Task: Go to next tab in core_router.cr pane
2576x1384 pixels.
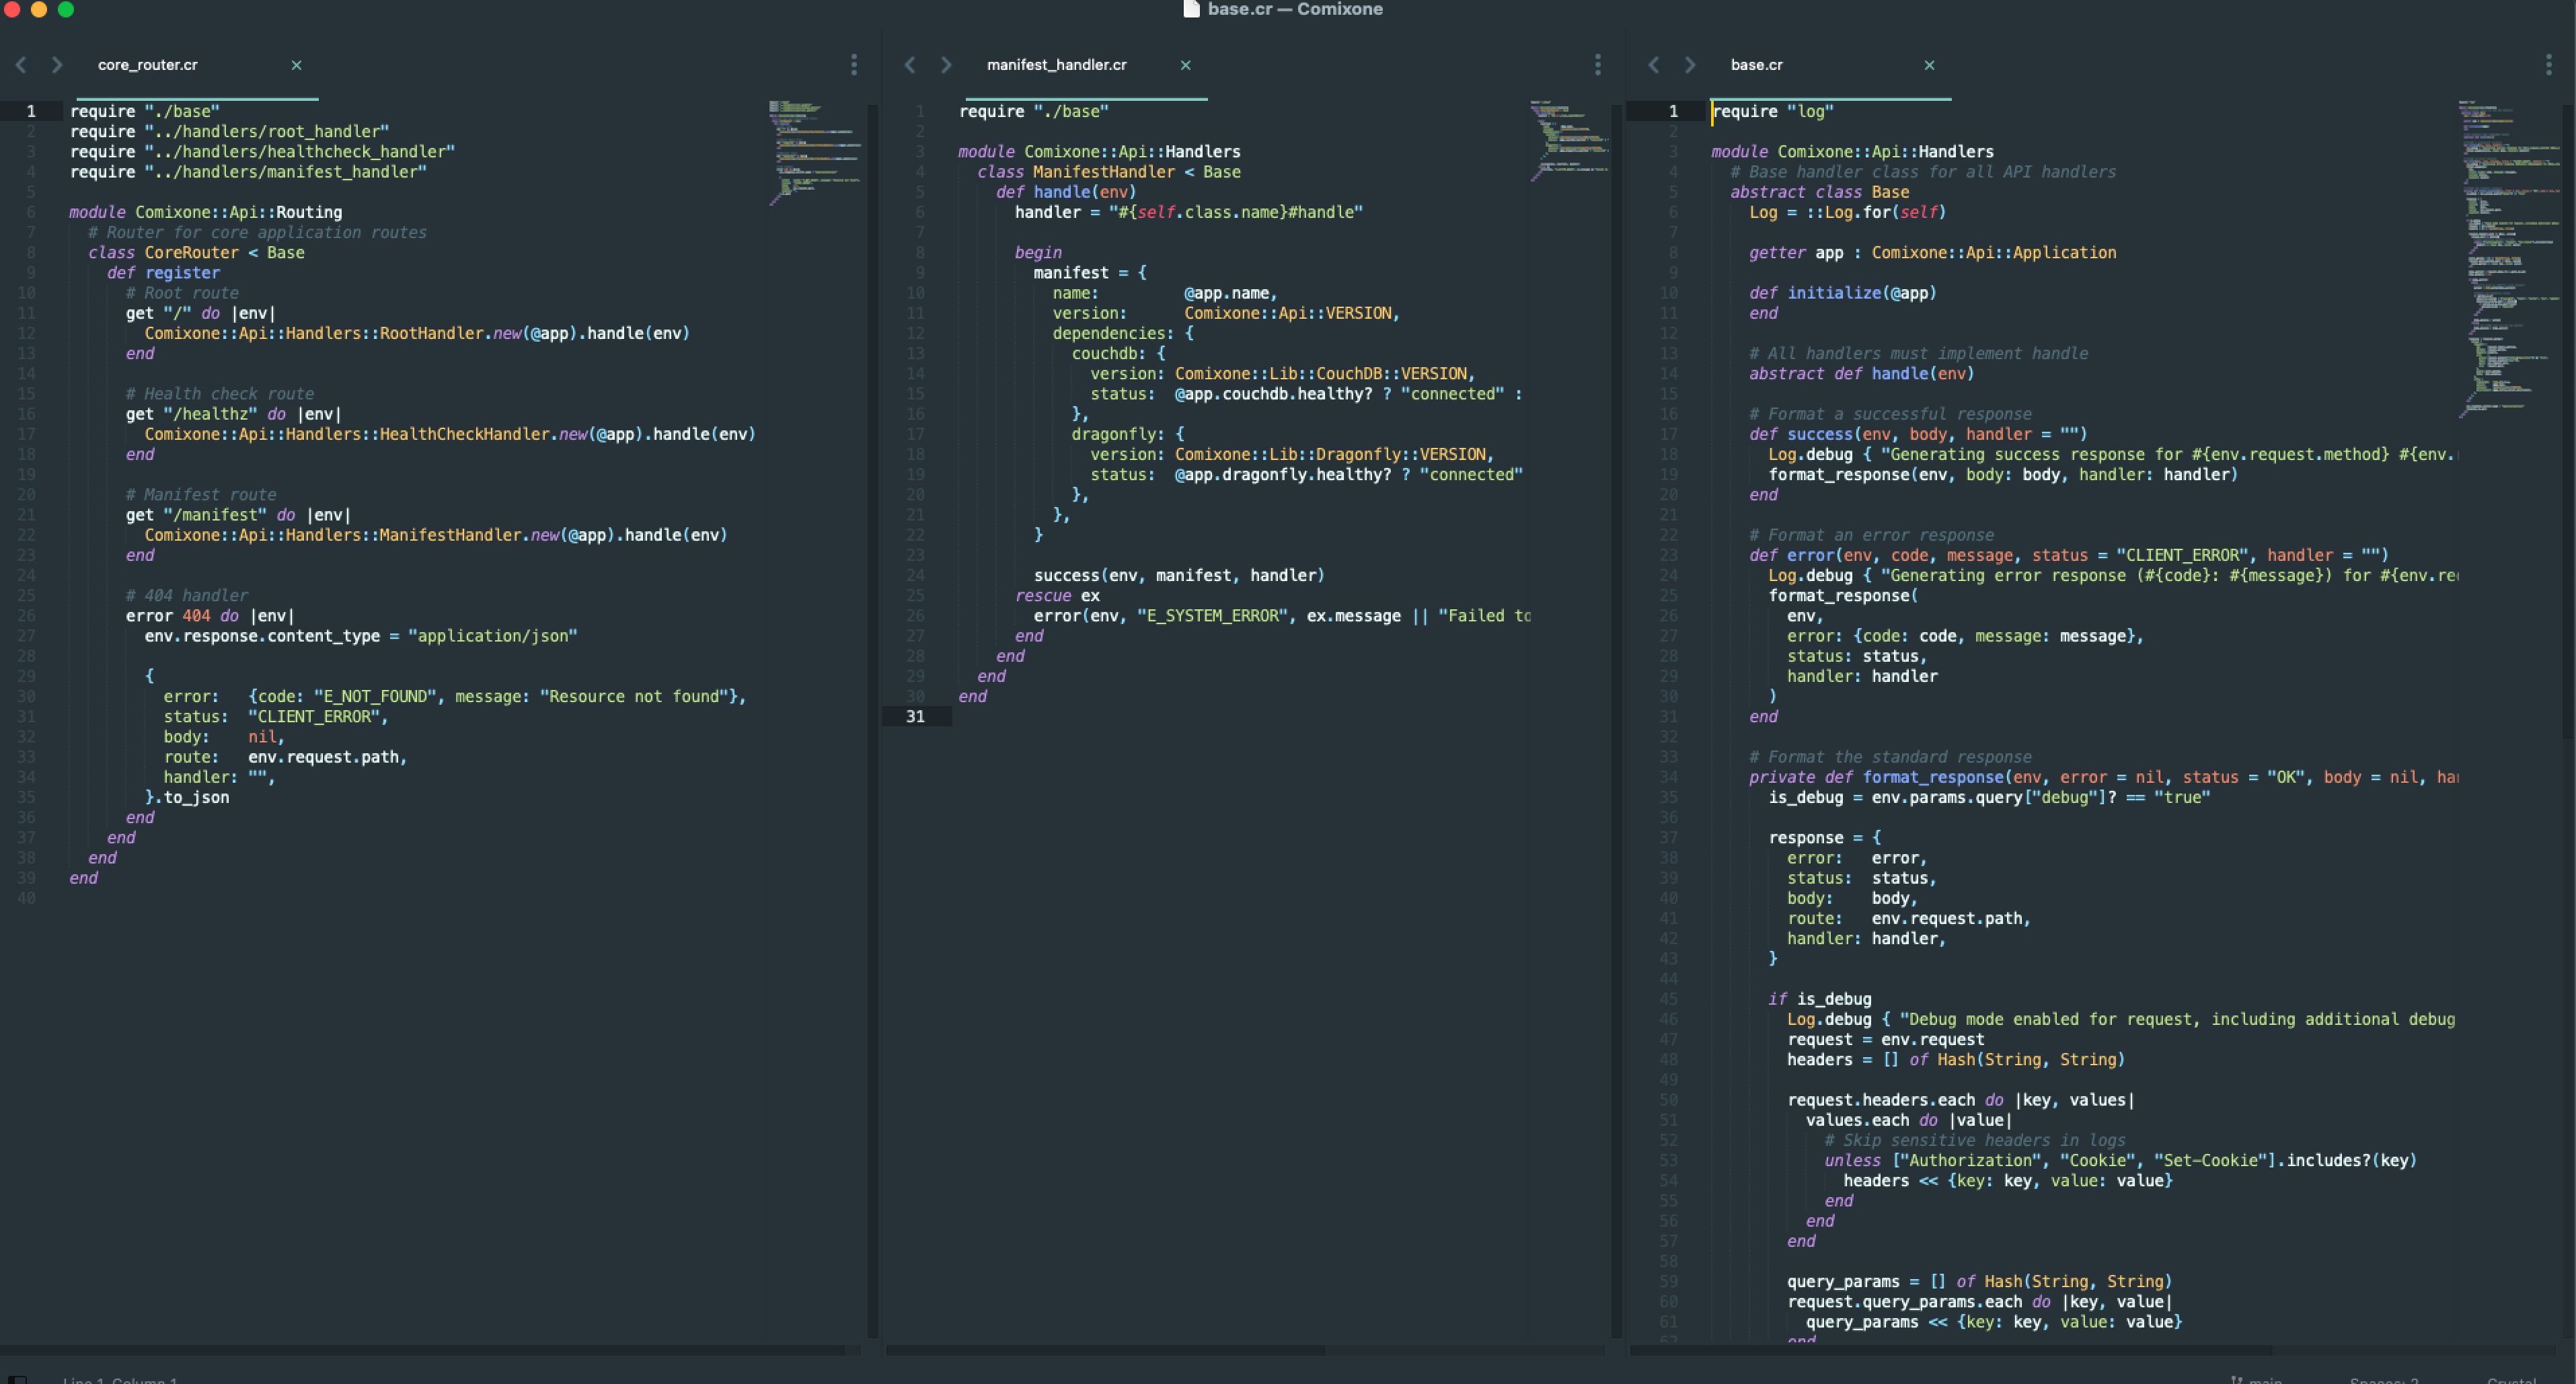Action: pos(57,65)
